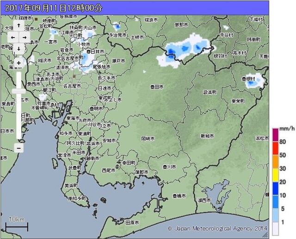296x239 pixels.
Task: Click the 豊田市 map label
Action: [157, 87]
